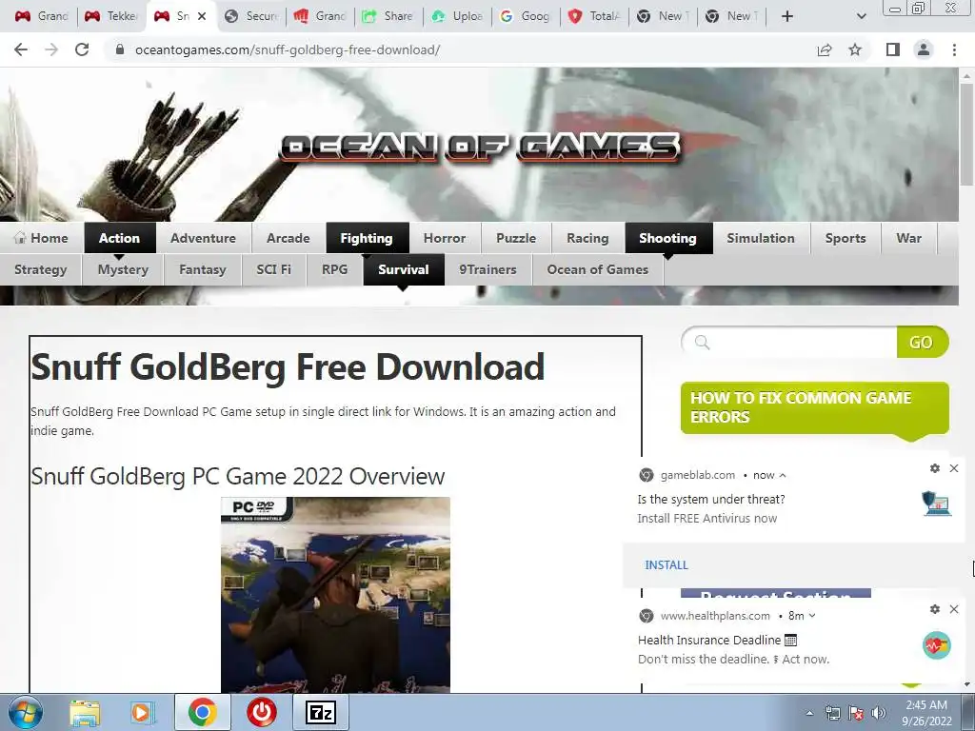Open settings gear on healthplans.com notification
Screen dimensions: 975x731
click(935, 609)
